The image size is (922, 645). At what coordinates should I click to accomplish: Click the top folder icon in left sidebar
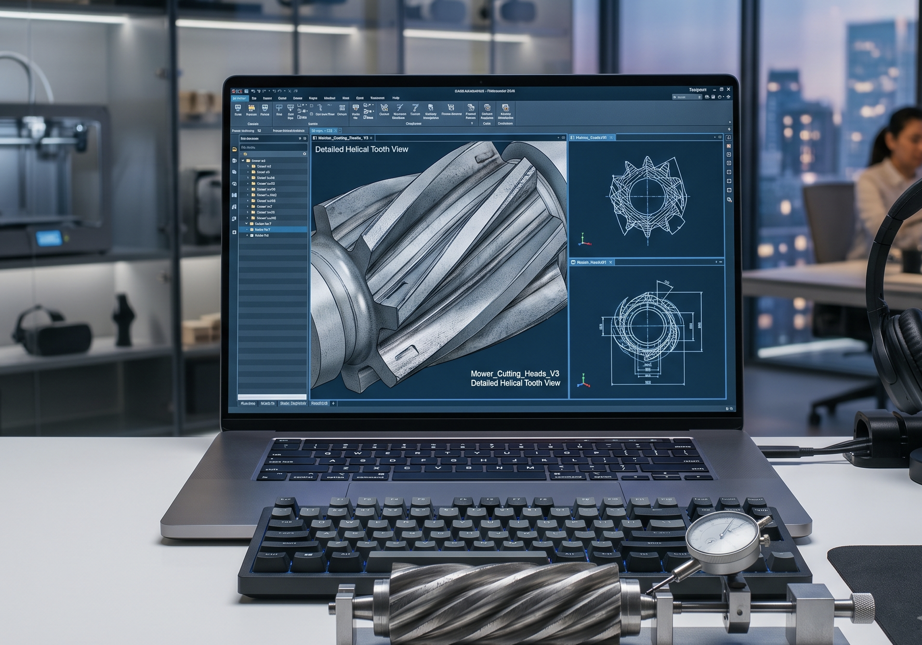tap(235, 149)
